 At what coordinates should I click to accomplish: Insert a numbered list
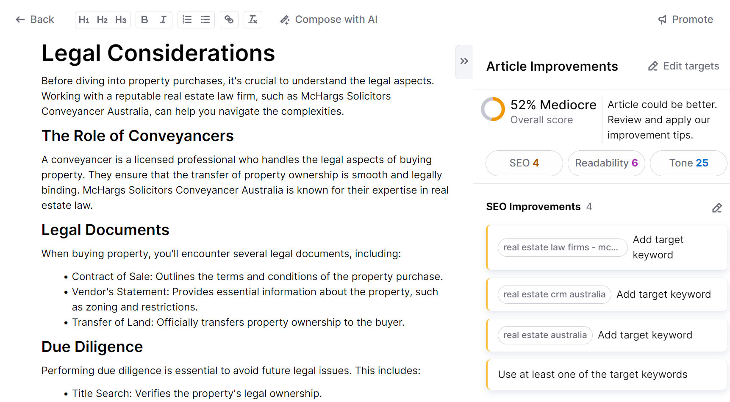[187, 19]
